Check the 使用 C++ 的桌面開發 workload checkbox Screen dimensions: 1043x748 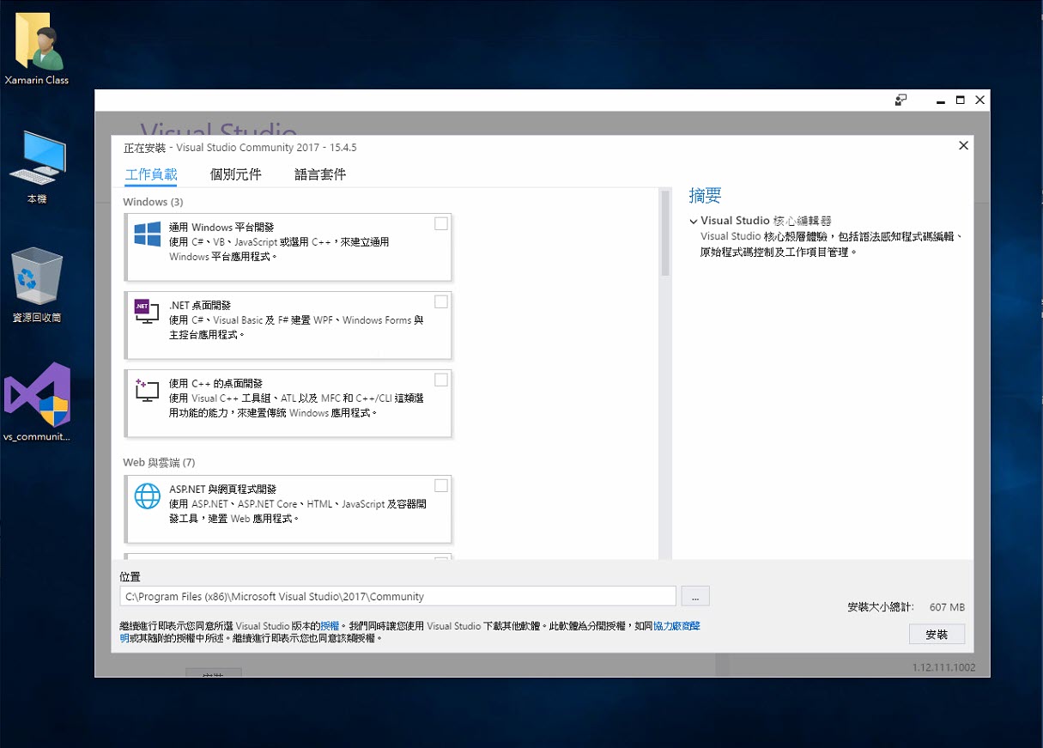(x=440, y=380)
